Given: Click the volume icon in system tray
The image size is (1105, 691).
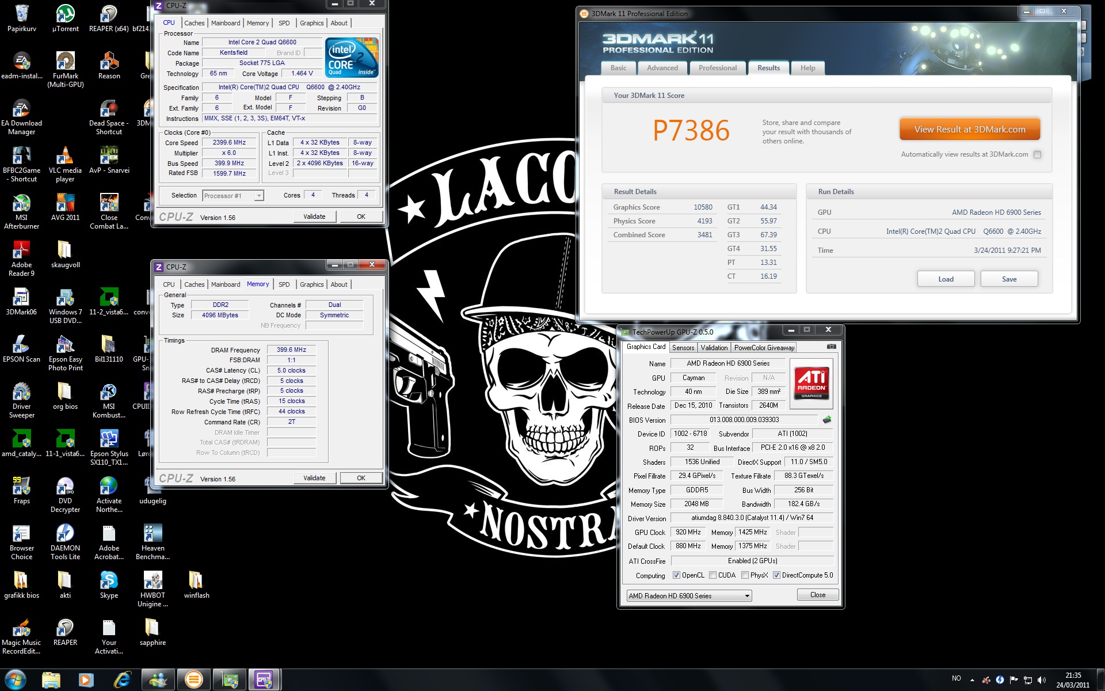Looking at the screenshot, I should [1041, 680].
